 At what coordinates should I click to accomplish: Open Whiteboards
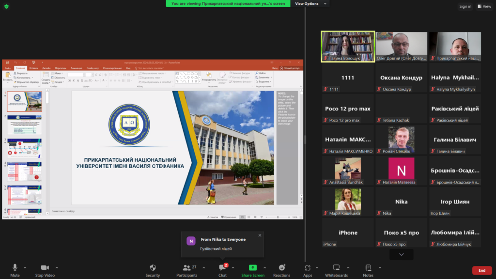(x=336, y=268)
